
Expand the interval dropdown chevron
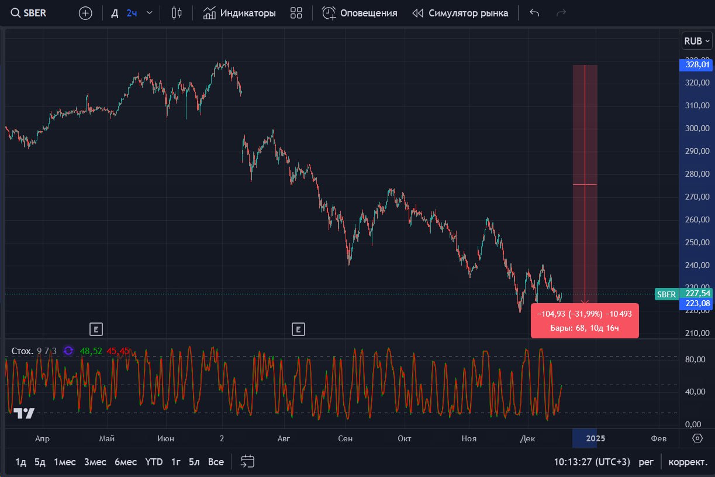point(150,13)
